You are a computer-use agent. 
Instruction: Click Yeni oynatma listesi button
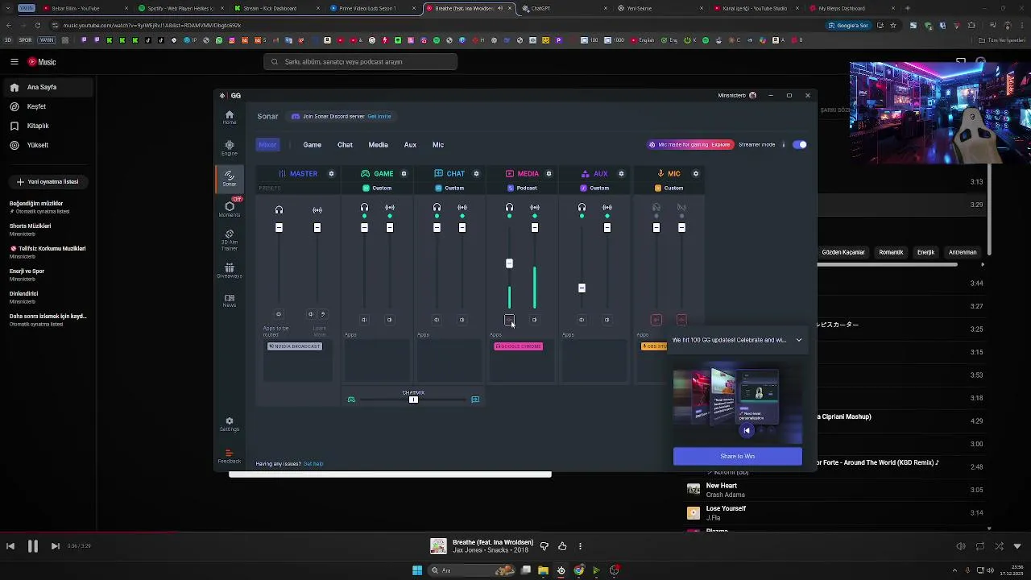[x=48, y=182]
